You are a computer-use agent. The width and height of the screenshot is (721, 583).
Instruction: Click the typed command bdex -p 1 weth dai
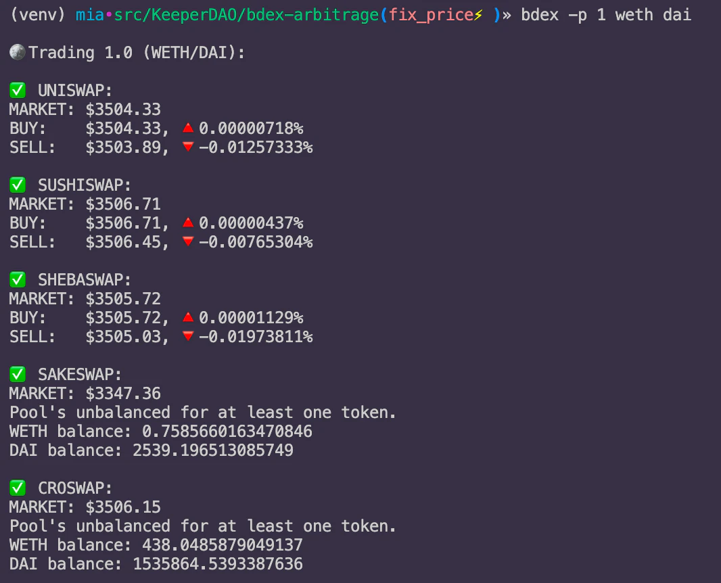click(606, 15)
